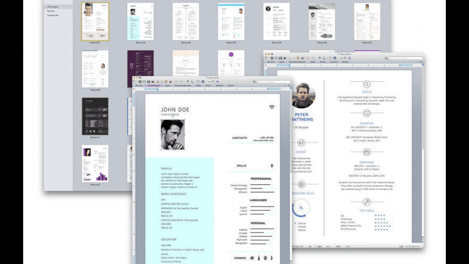Select Resume 01 template thumbnail

[x=95, y=22]
